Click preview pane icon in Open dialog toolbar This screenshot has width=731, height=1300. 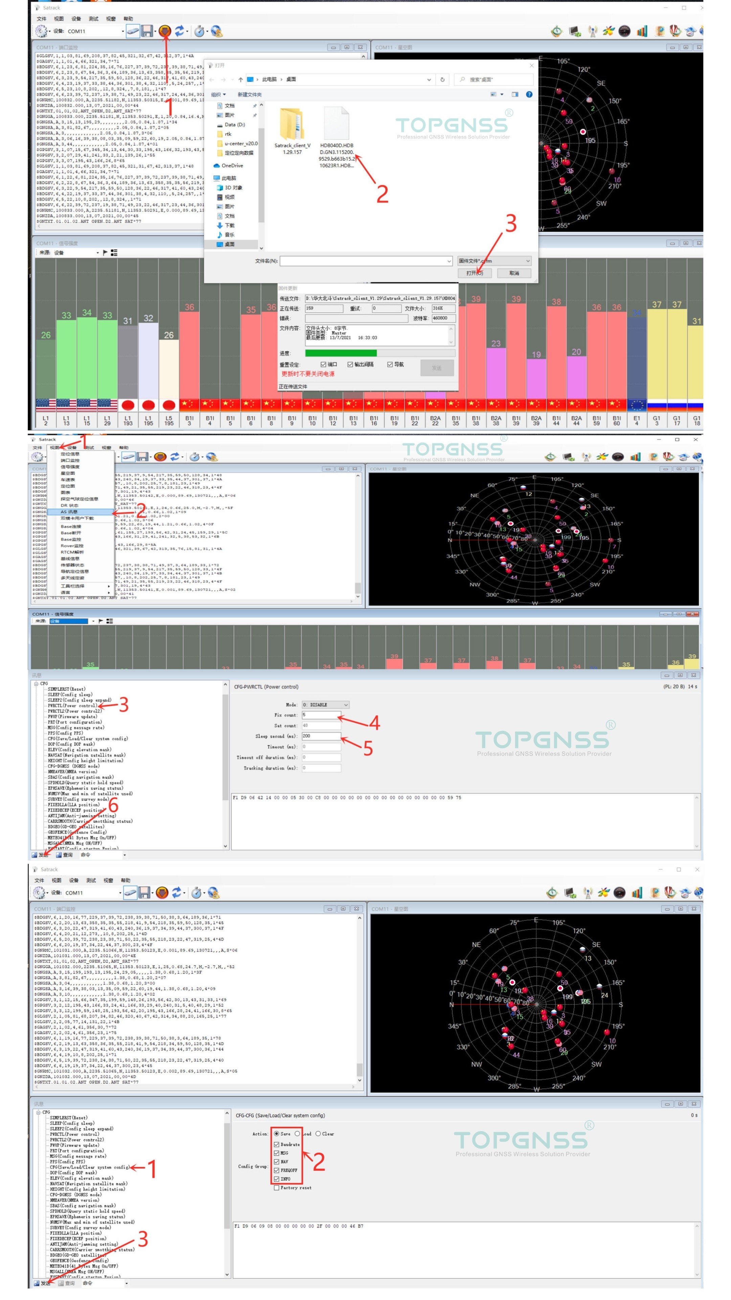(514, 94)
